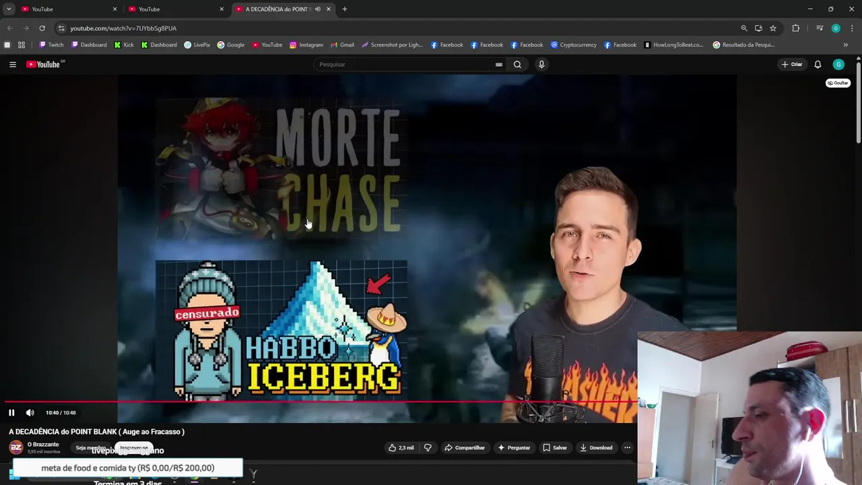Switch to the A DECADÊNCIA do POINT tab
The height and width of the screenshot is (485, 862).
click(x=277, y=9)
